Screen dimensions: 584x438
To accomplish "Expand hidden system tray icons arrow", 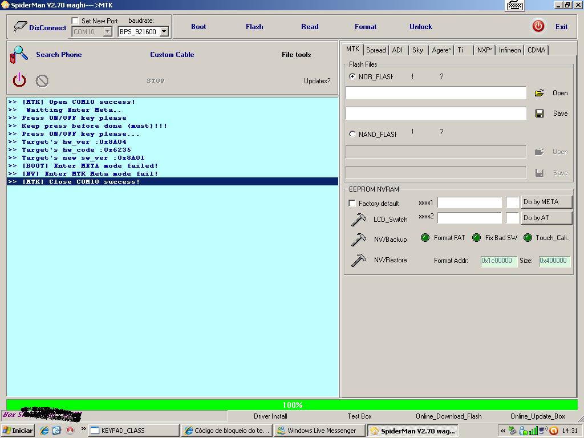I will tap(503, 431).
